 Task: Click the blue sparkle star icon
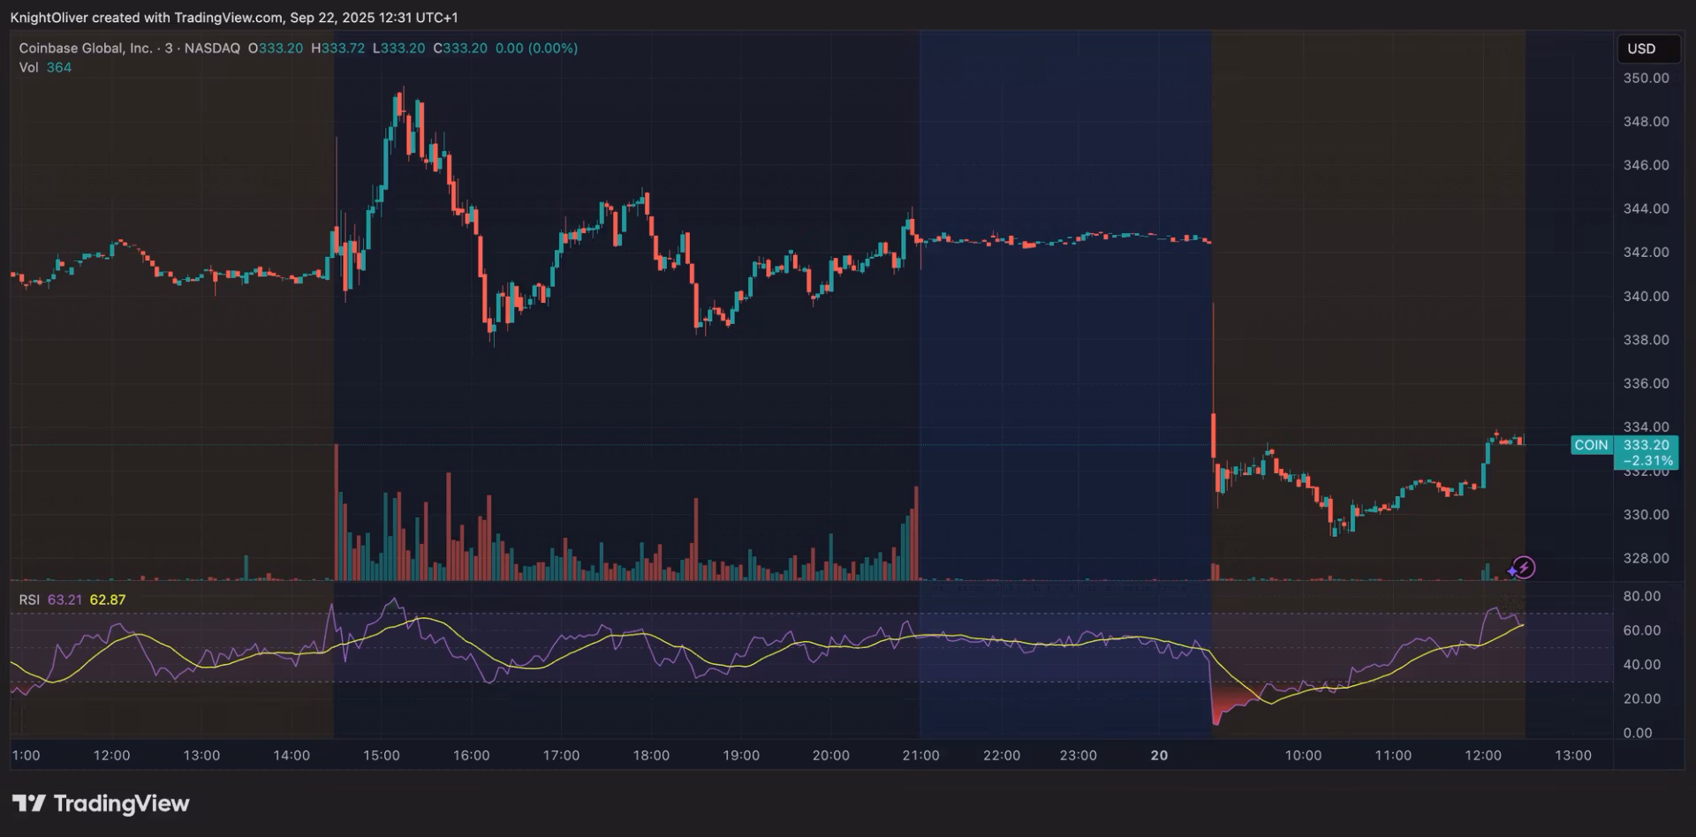1512,571
